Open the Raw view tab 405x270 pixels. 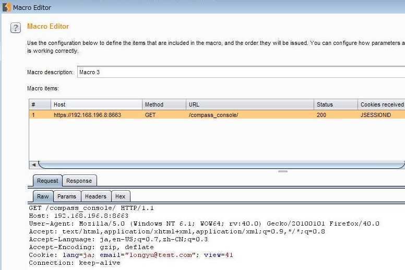[43, 196]
